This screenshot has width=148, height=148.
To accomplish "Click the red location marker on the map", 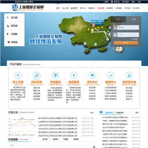I will [x=94, y=25].
